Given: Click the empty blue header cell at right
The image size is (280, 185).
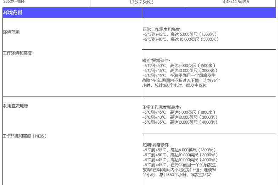Looking at the screenshot, I should tap(209, 13).
